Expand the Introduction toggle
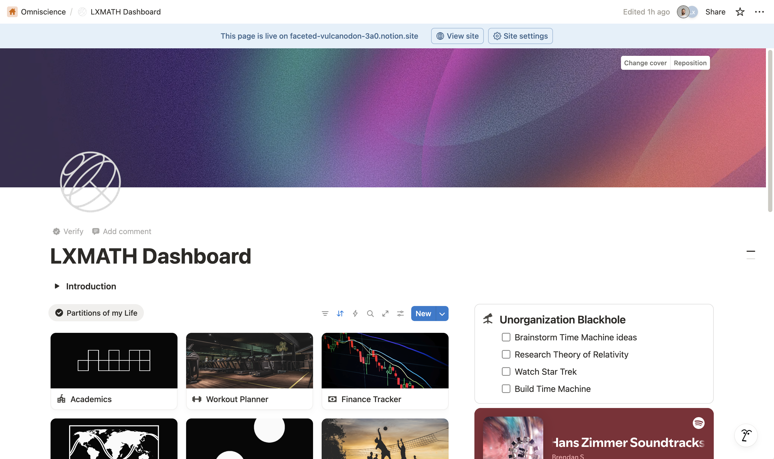This screenshot has width=774, height=459. (x=57, y=286)
